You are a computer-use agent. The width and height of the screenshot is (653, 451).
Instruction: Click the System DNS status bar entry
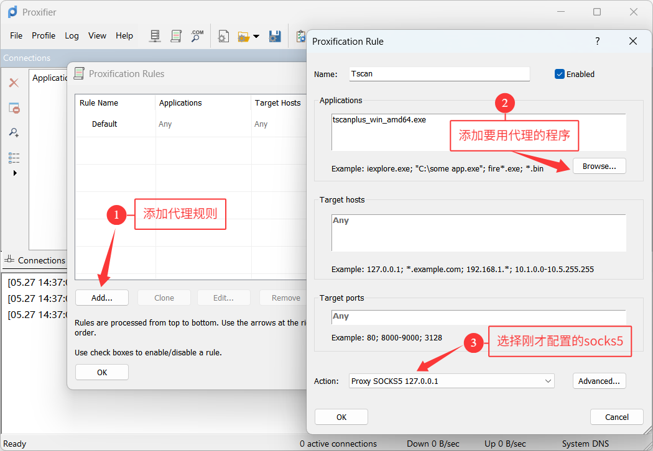(x=585, y=444)
